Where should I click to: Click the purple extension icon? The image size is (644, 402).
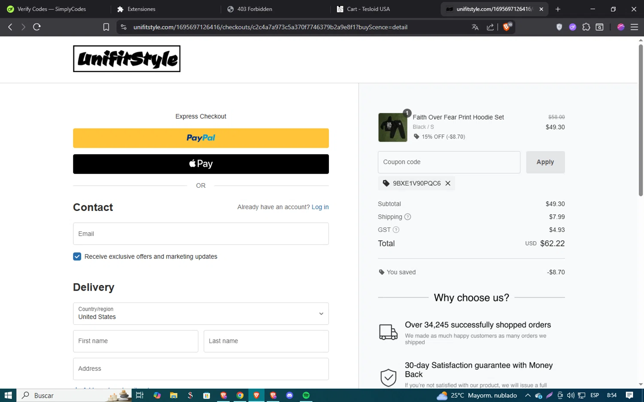(572, 27)
